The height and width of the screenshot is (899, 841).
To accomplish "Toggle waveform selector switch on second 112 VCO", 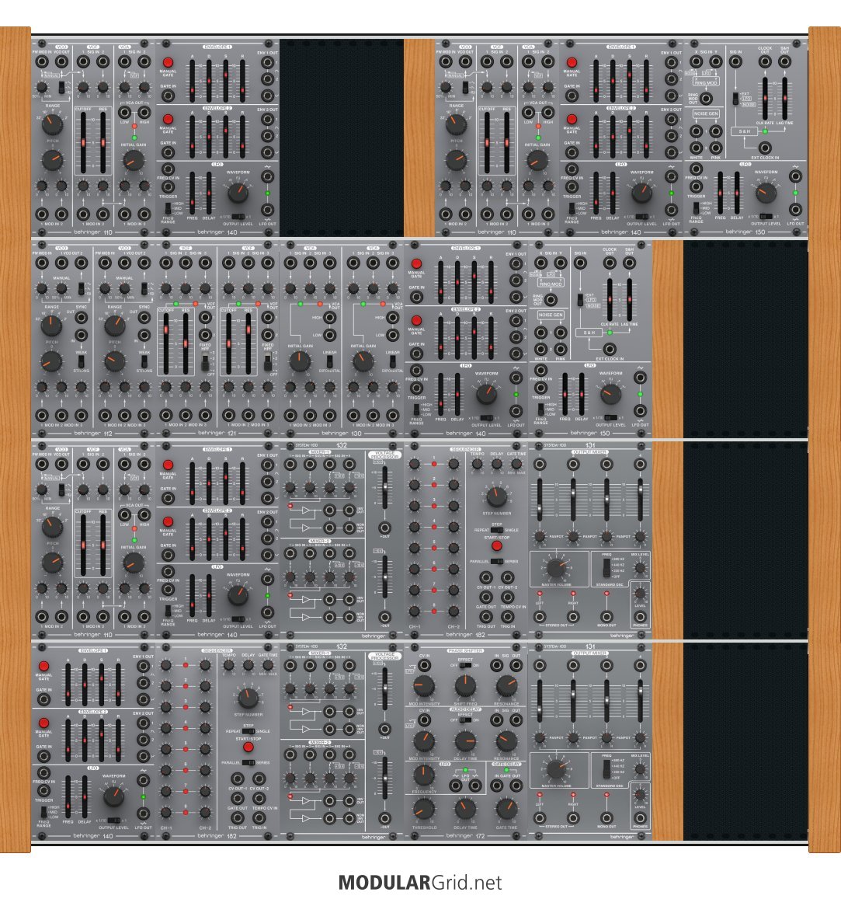I will click(144, 287).
